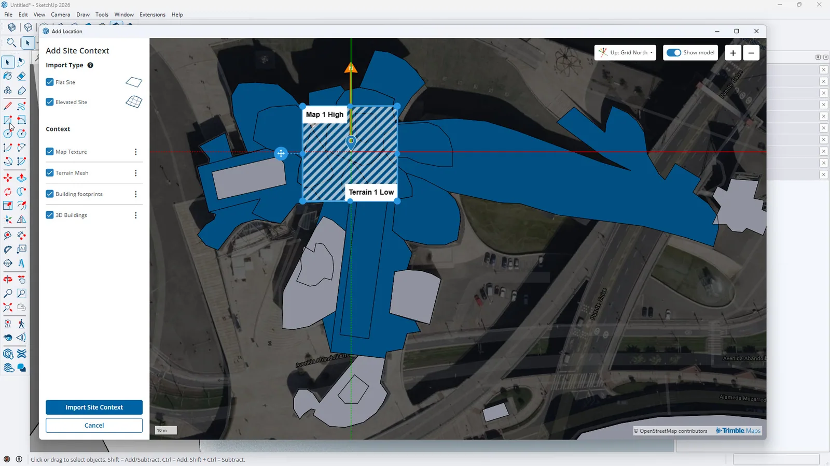This screenshot has width=830, height=466.
Task: Open the File menu
Action: tap(8, 14)
